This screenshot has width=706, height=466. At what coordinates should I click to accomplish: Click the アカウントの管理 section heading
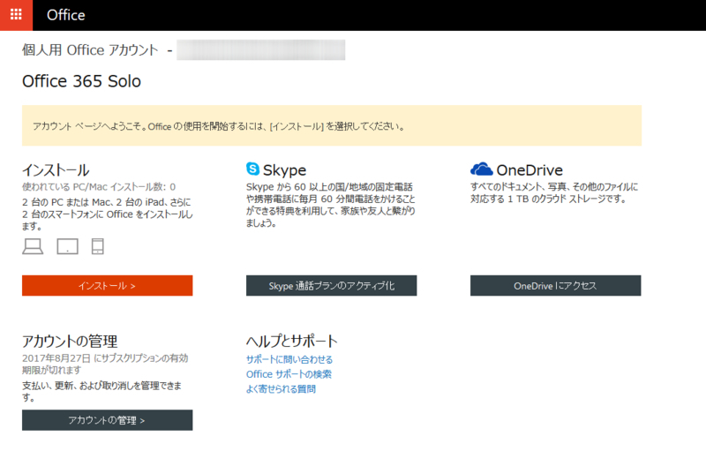click(70, 342)
